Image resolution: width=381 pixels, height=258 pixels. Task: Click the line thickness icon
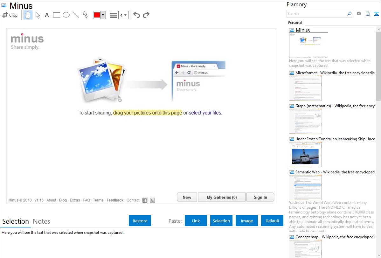point(114,15)
